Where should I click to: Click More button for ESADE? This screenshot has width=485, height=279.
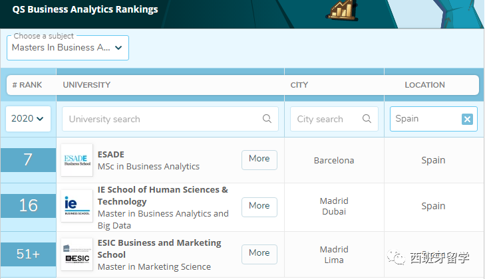pos(259,159)
